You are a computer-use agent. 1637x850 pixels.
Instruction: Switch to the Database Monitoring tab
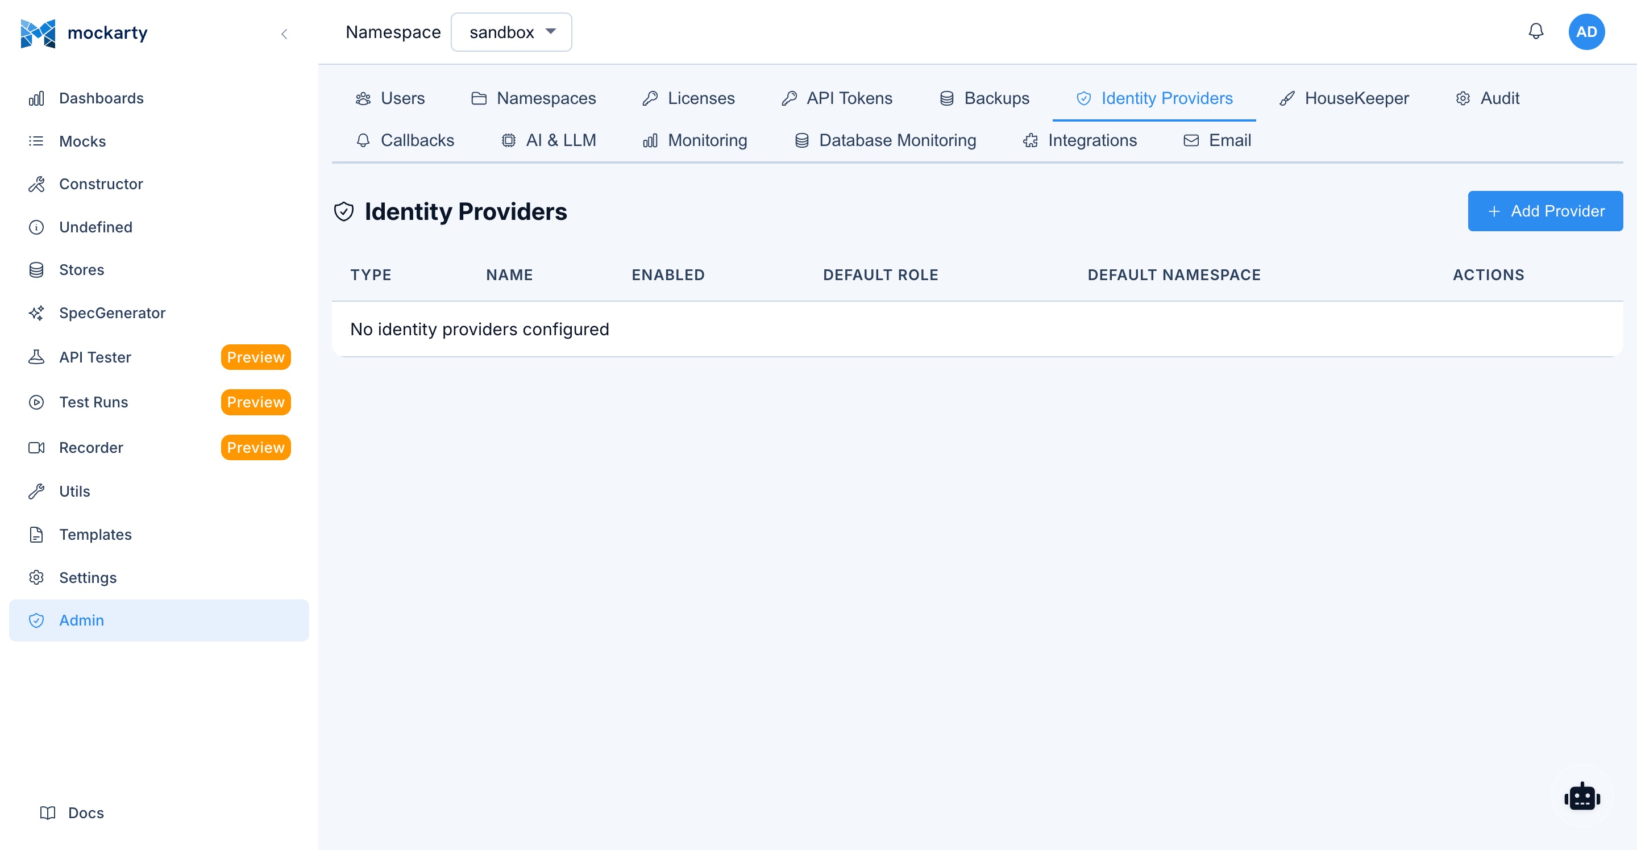885,140
